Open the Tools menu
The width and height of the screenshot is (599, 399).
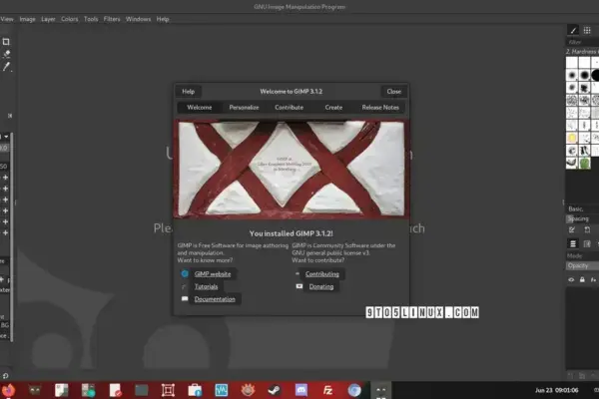(91, 19)
